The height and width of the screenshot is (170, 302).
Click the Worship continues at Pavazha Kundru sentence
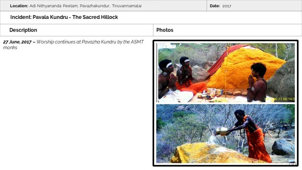point(90,42)
